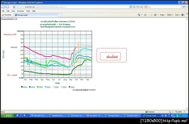The image size is (189, 124).
Task: Click the Internet Explorer quick launch icon
Action: pyautogui.click(x=21, y=116)
